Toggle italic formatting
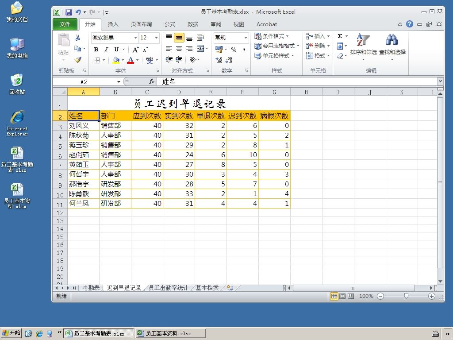Screen dimensions: 453x340 (106, 50)
